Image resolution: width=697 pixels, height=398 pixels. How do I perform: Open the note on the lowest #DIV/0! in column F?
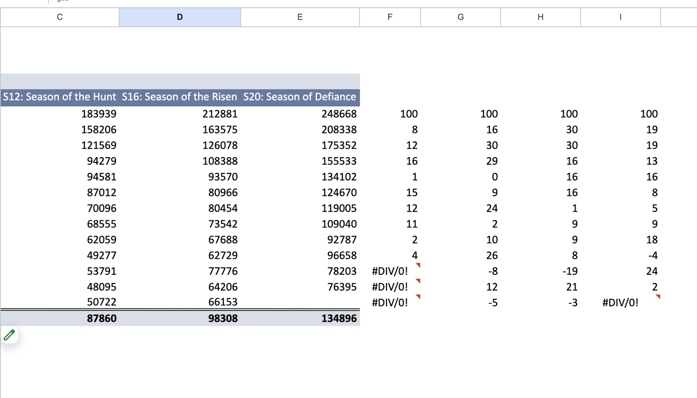(x=418, y=297)
